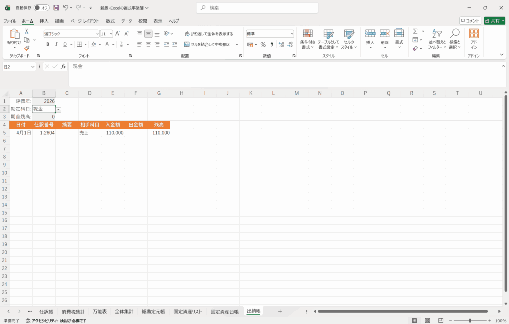Screen dimensions: 509x324
Task: Open conditional formatting (条件付き書式)
Action: pos(308,39)
